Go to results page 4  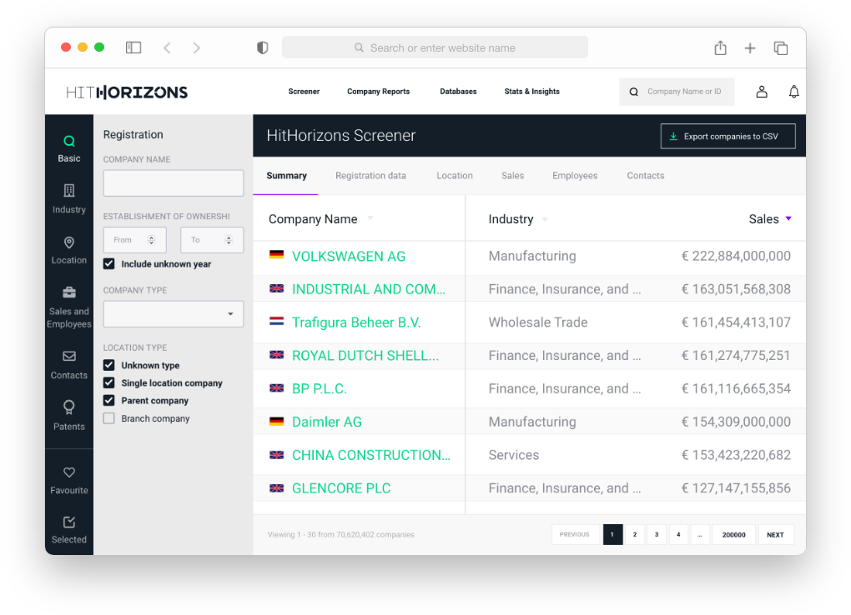pyautogui.click(x=678, y=535)
